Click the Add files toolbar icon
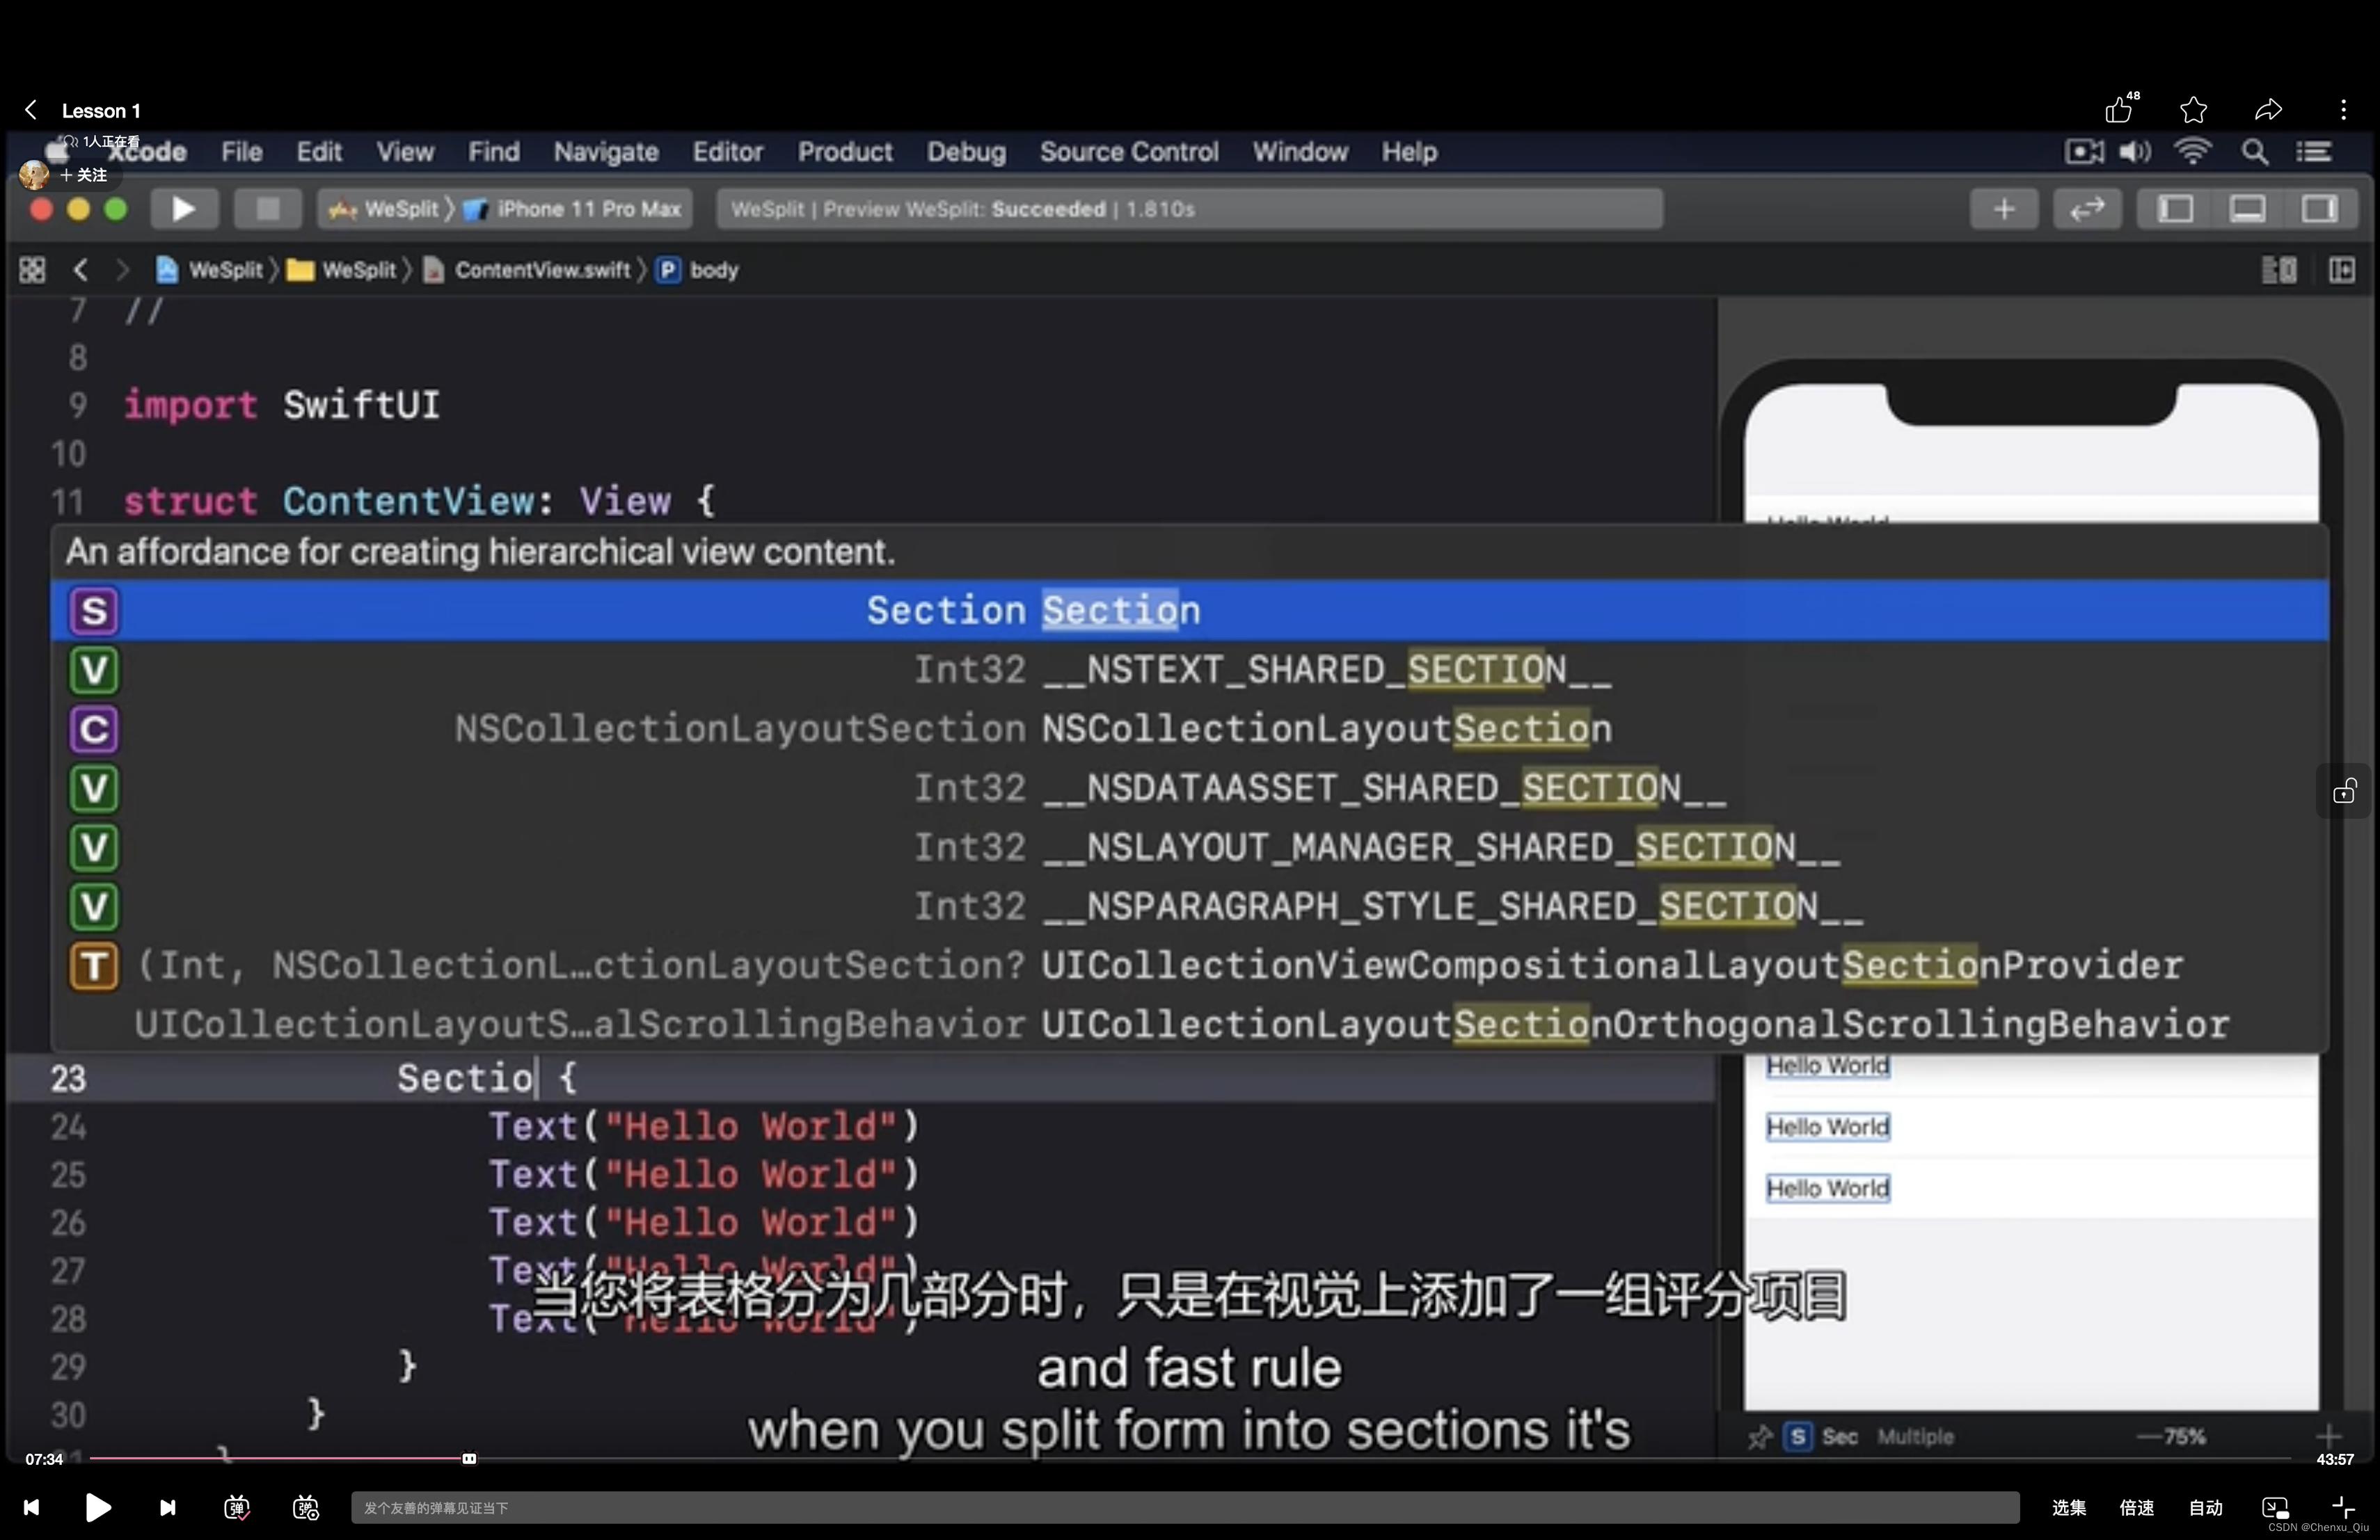Viewport: 2380px width, 1540px height. click(2004, 208)
